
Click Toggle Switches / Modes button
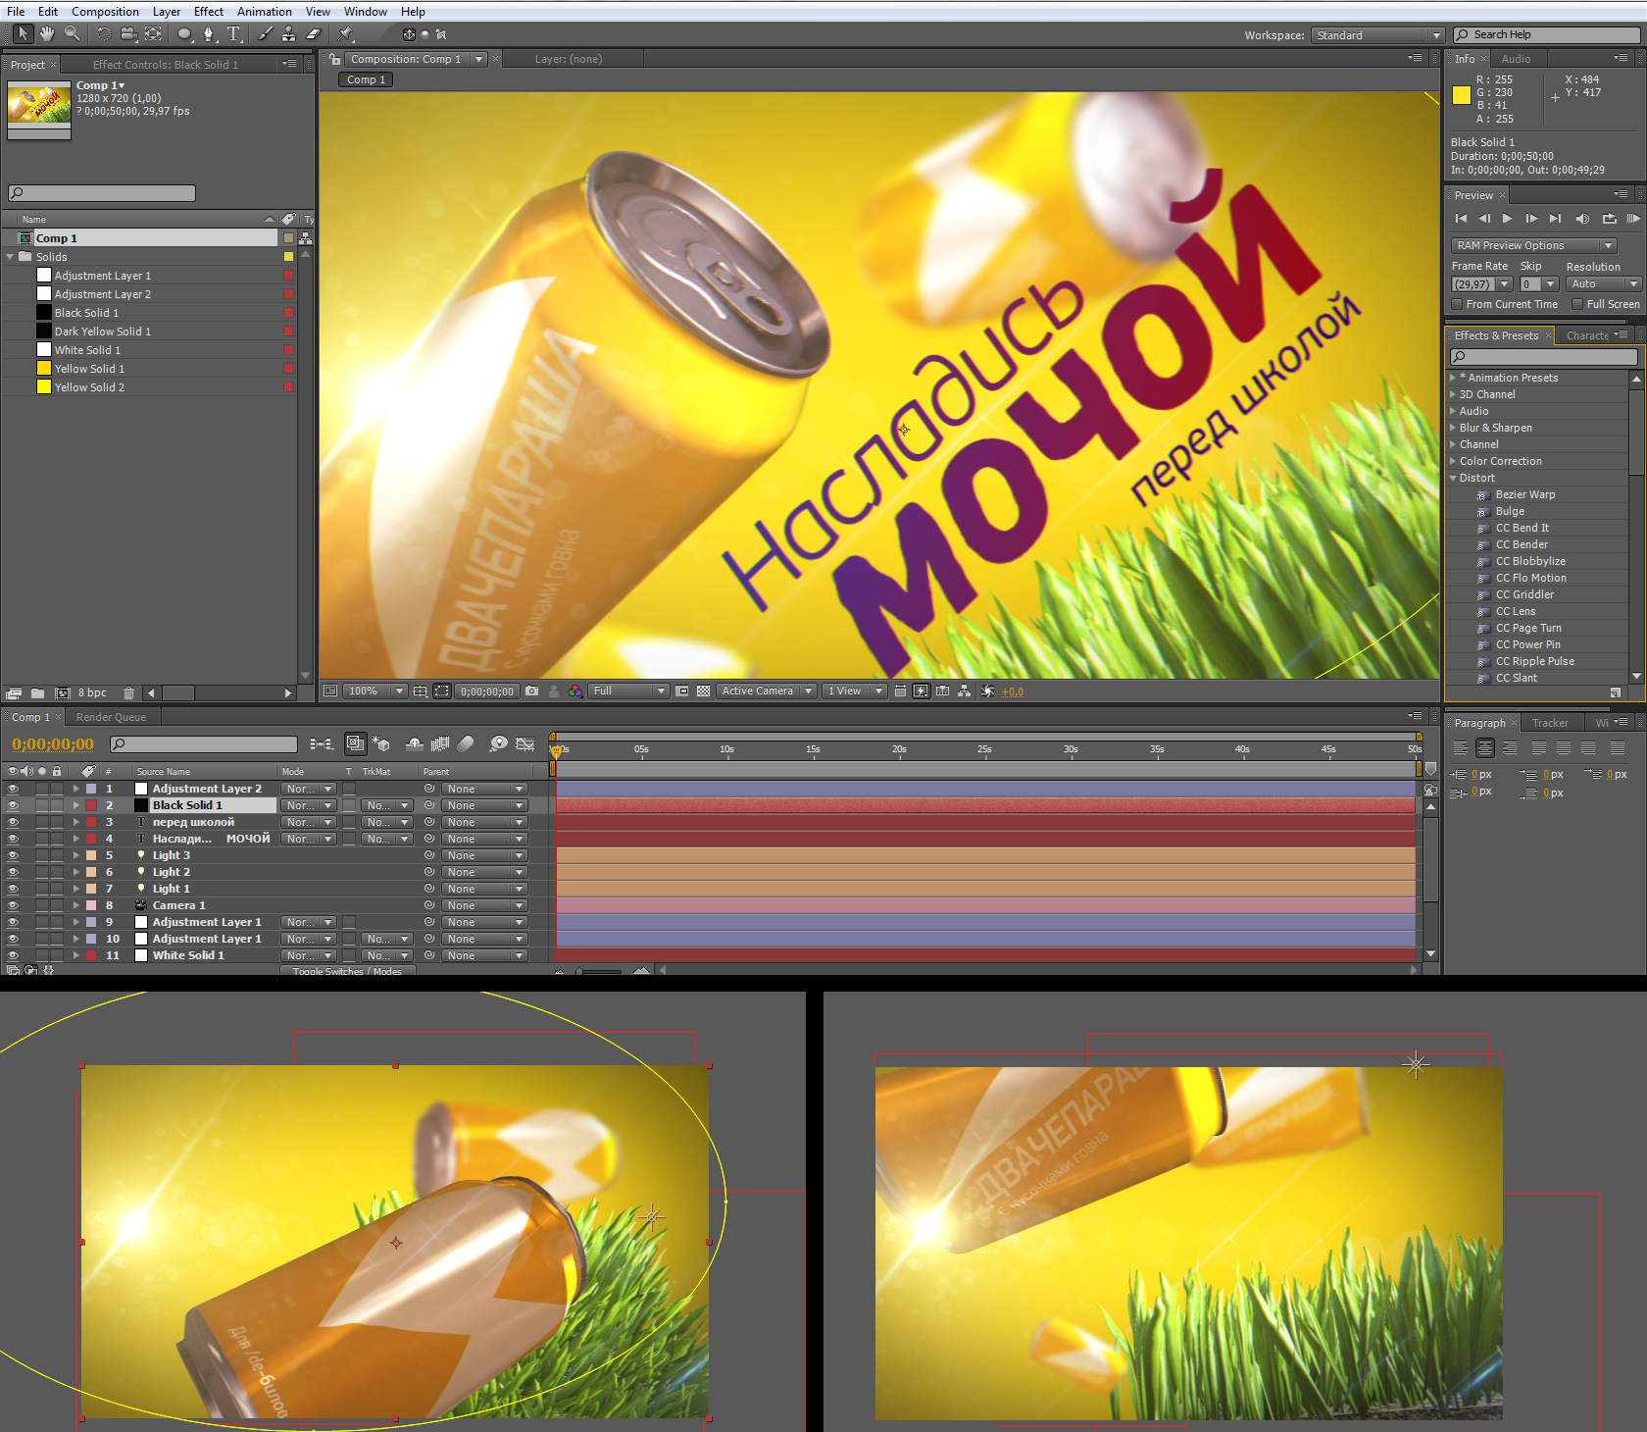[347, 971]
